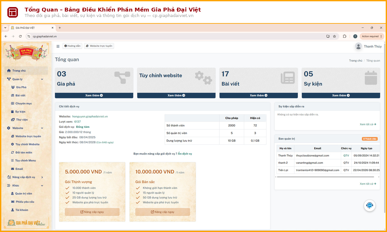Image resolution: width=387 pixels, height=232 pixels.
Task: Open the tab search dropdown arrow
Action: click(x=5, y=28)
